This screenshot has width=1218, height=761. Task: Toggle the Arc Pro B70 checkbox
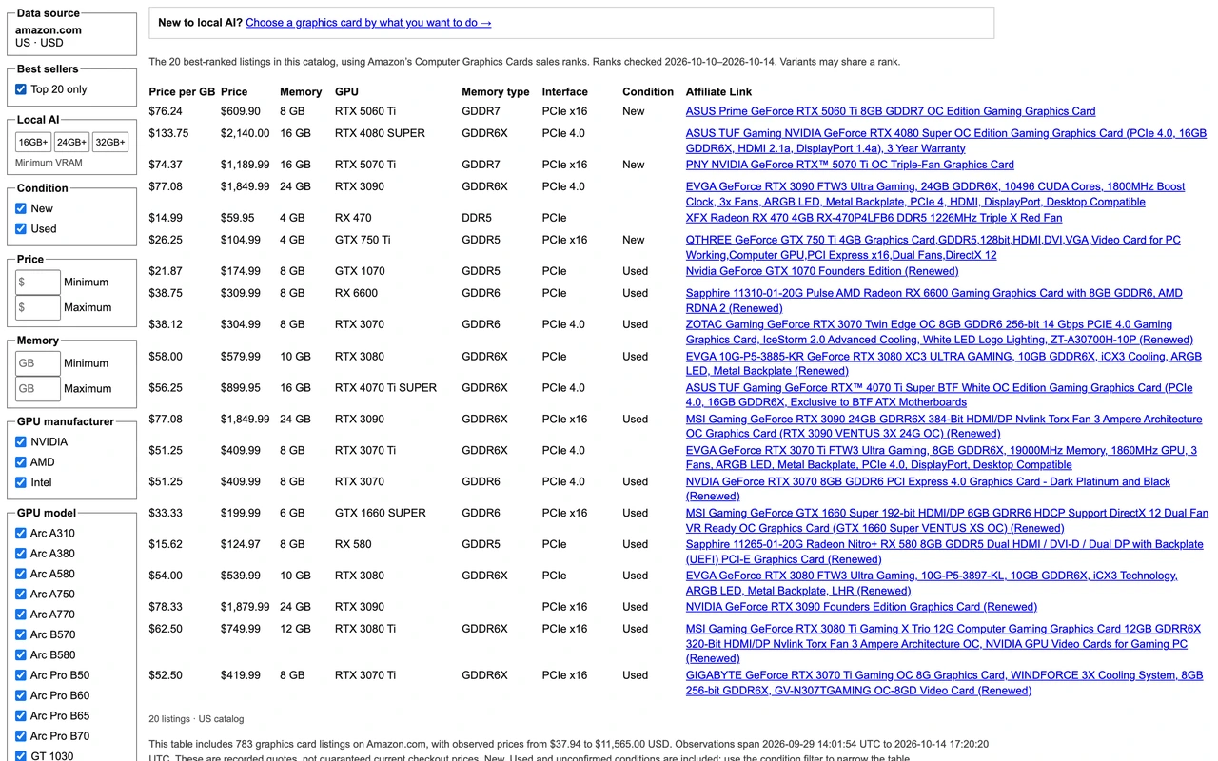point(21,736)
